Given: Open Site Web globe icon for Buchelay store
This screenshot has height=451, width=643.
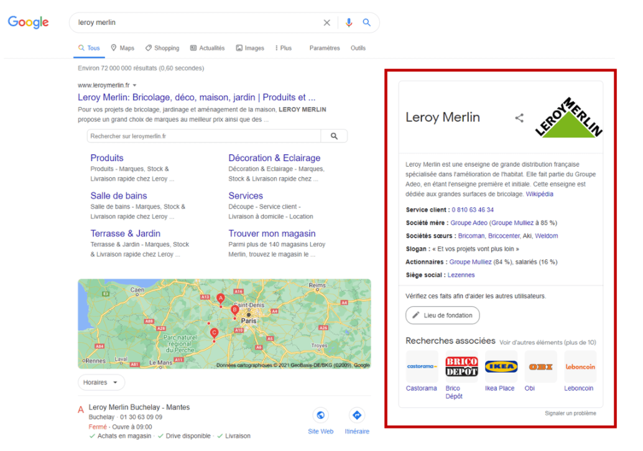Looking at the screenshot, I should click(321, 416).
